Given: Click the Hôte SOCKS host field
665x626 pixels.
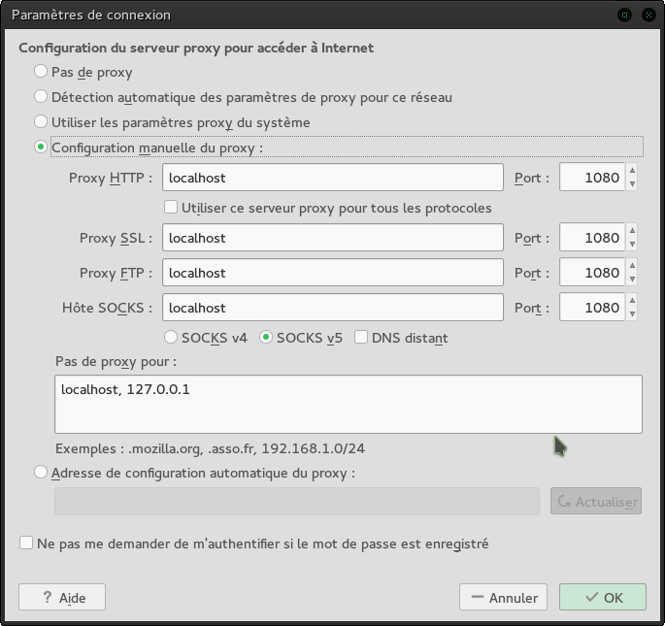Looking at the screenshot, I should (x=332, y=308).
